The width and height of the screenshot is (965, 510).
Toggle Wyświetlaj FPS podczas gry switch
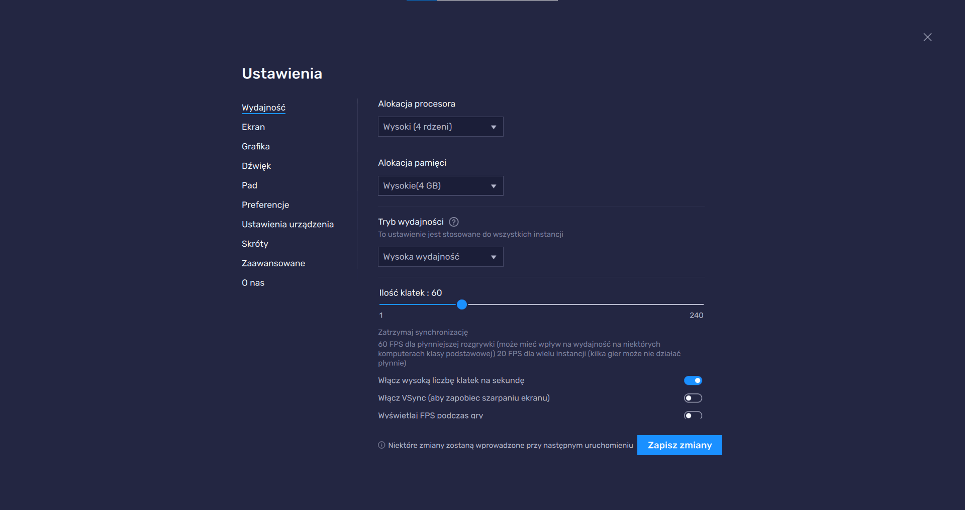pyautogui.click(x=693, y=415)
